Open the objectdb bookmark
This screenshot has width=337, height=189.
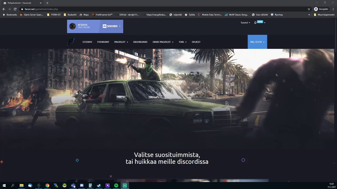pos(176,15)
